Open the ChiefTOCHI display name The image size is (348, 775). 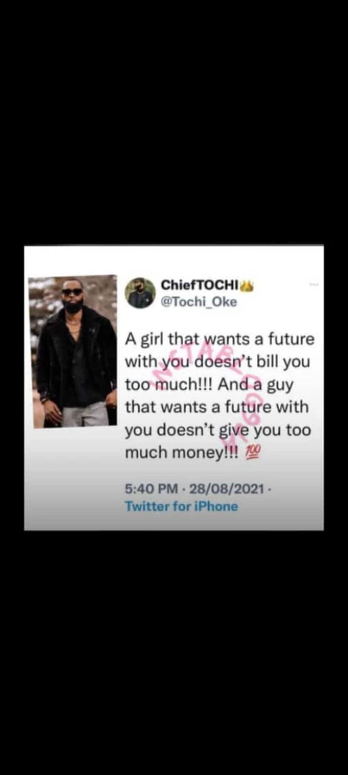(200, 285)
